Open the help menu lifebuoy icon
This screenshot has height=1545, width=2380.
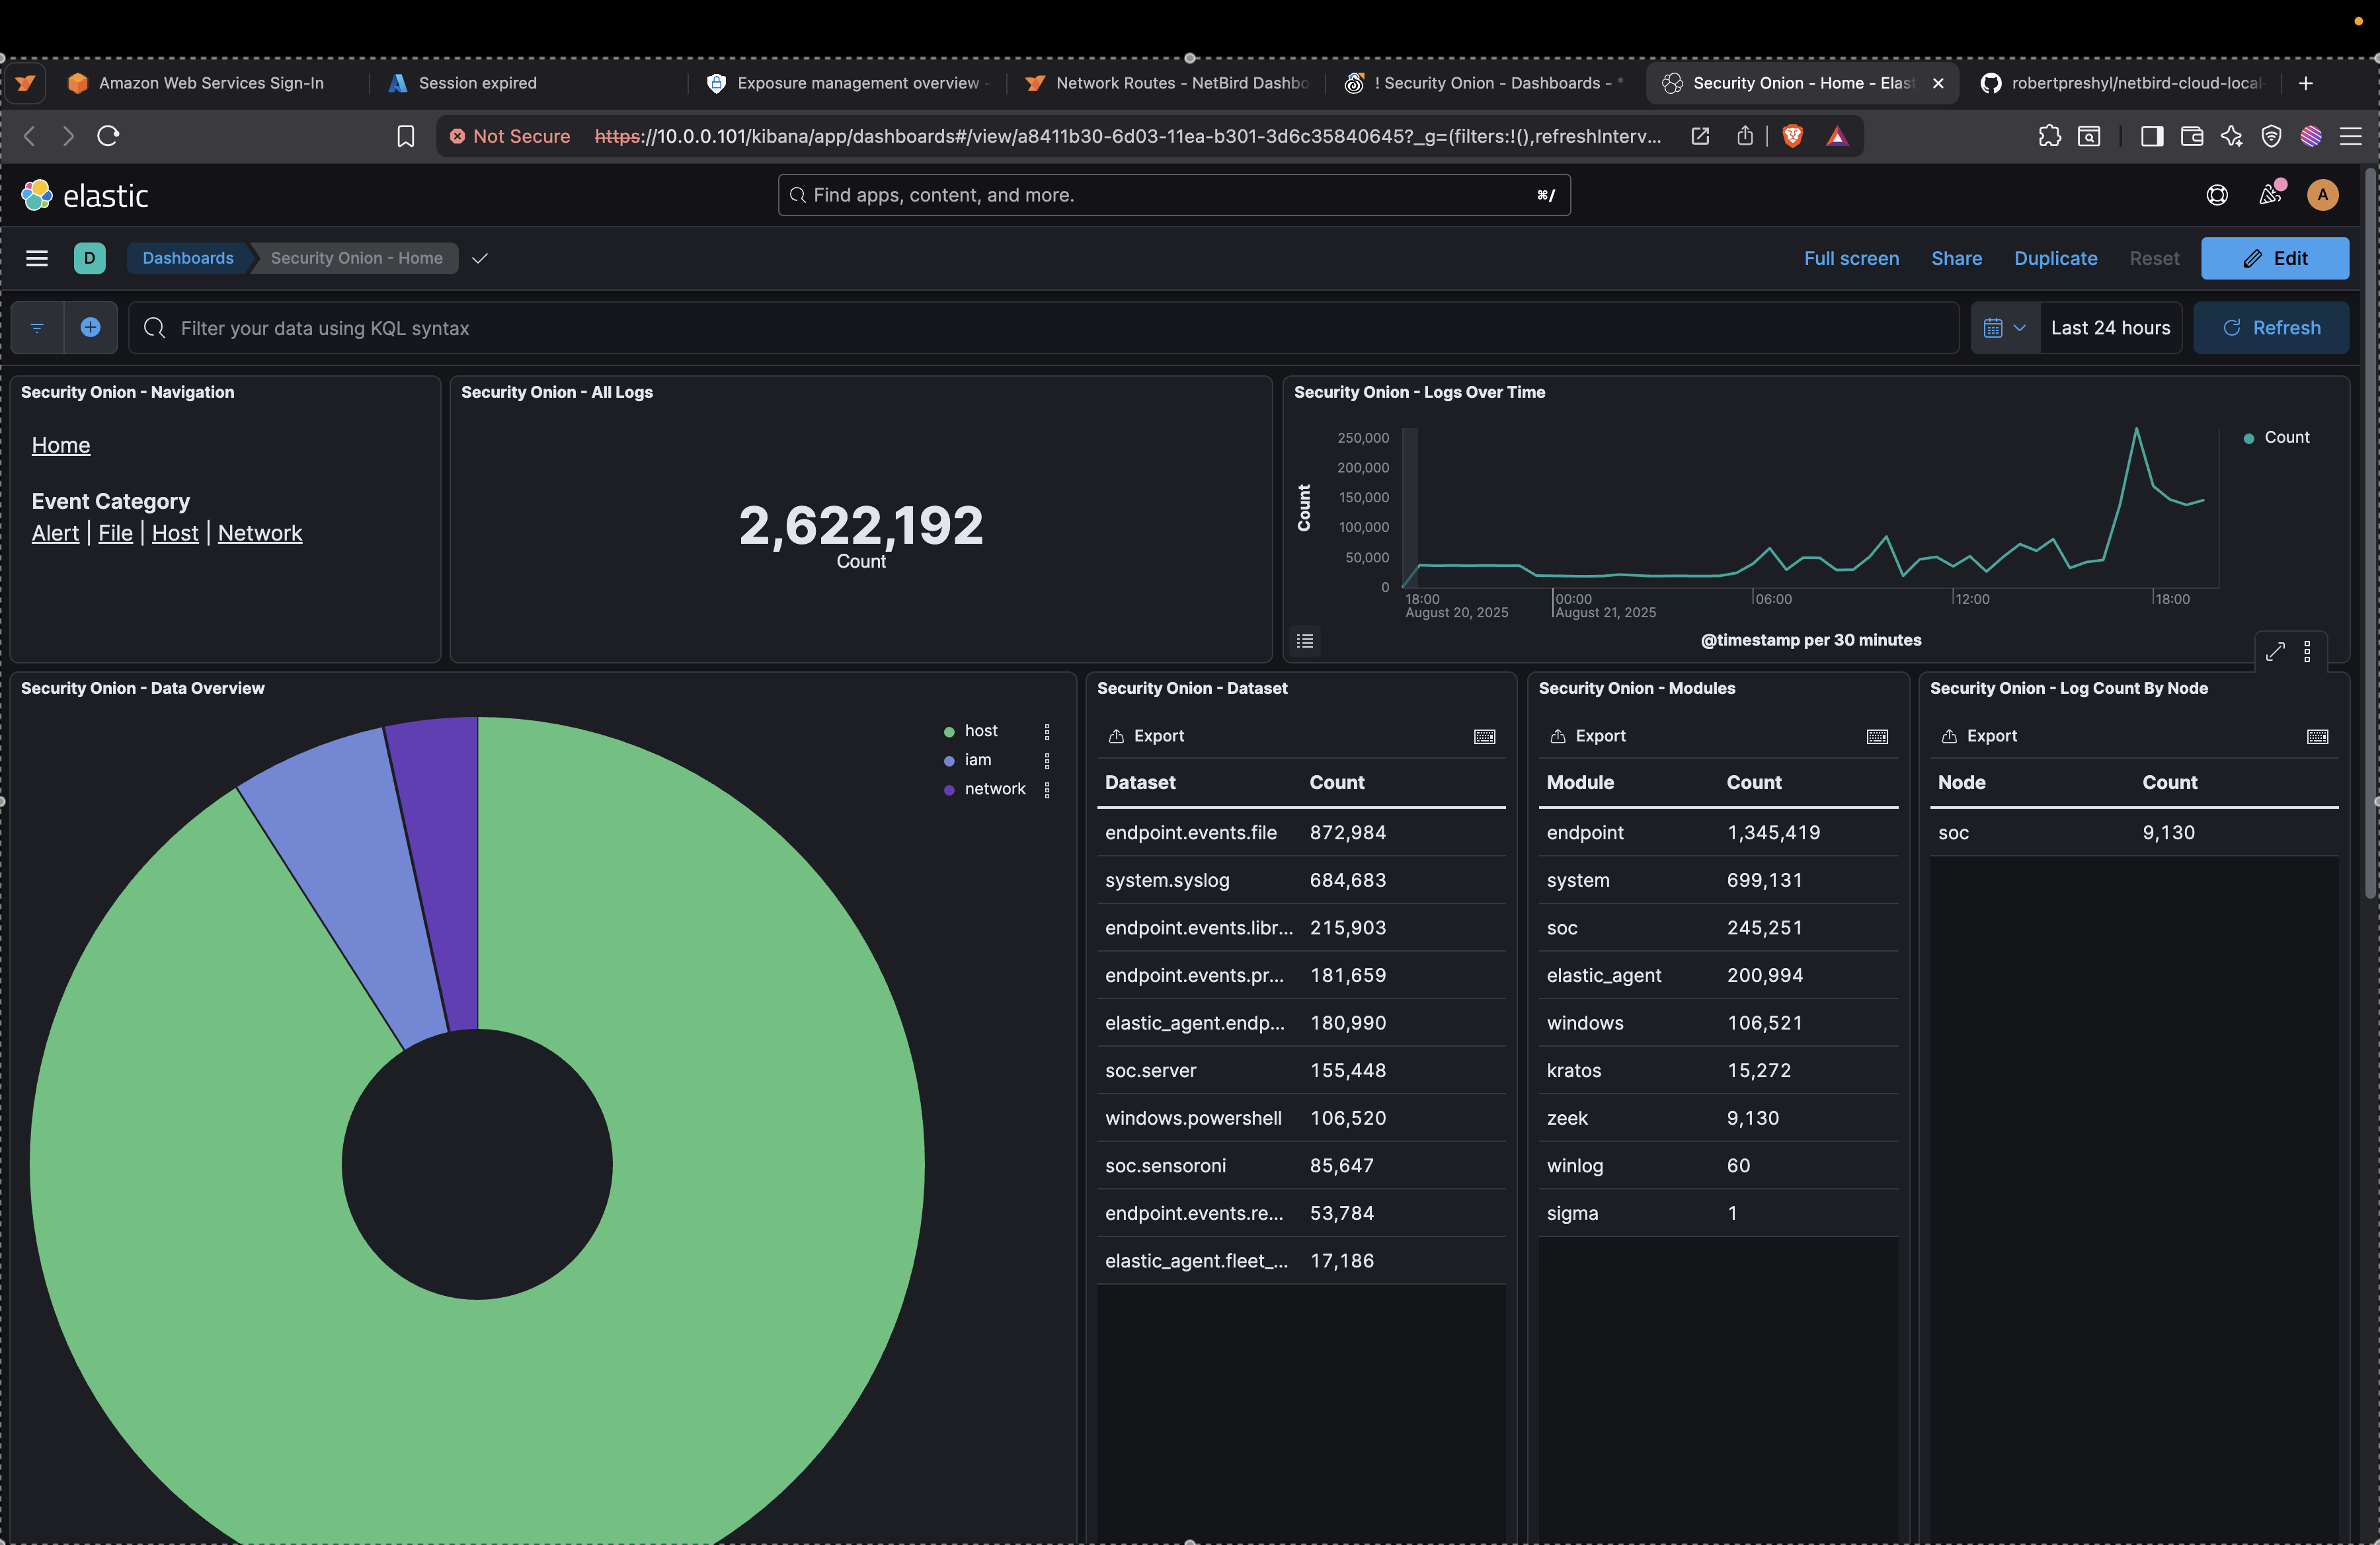coord(2216,195)
